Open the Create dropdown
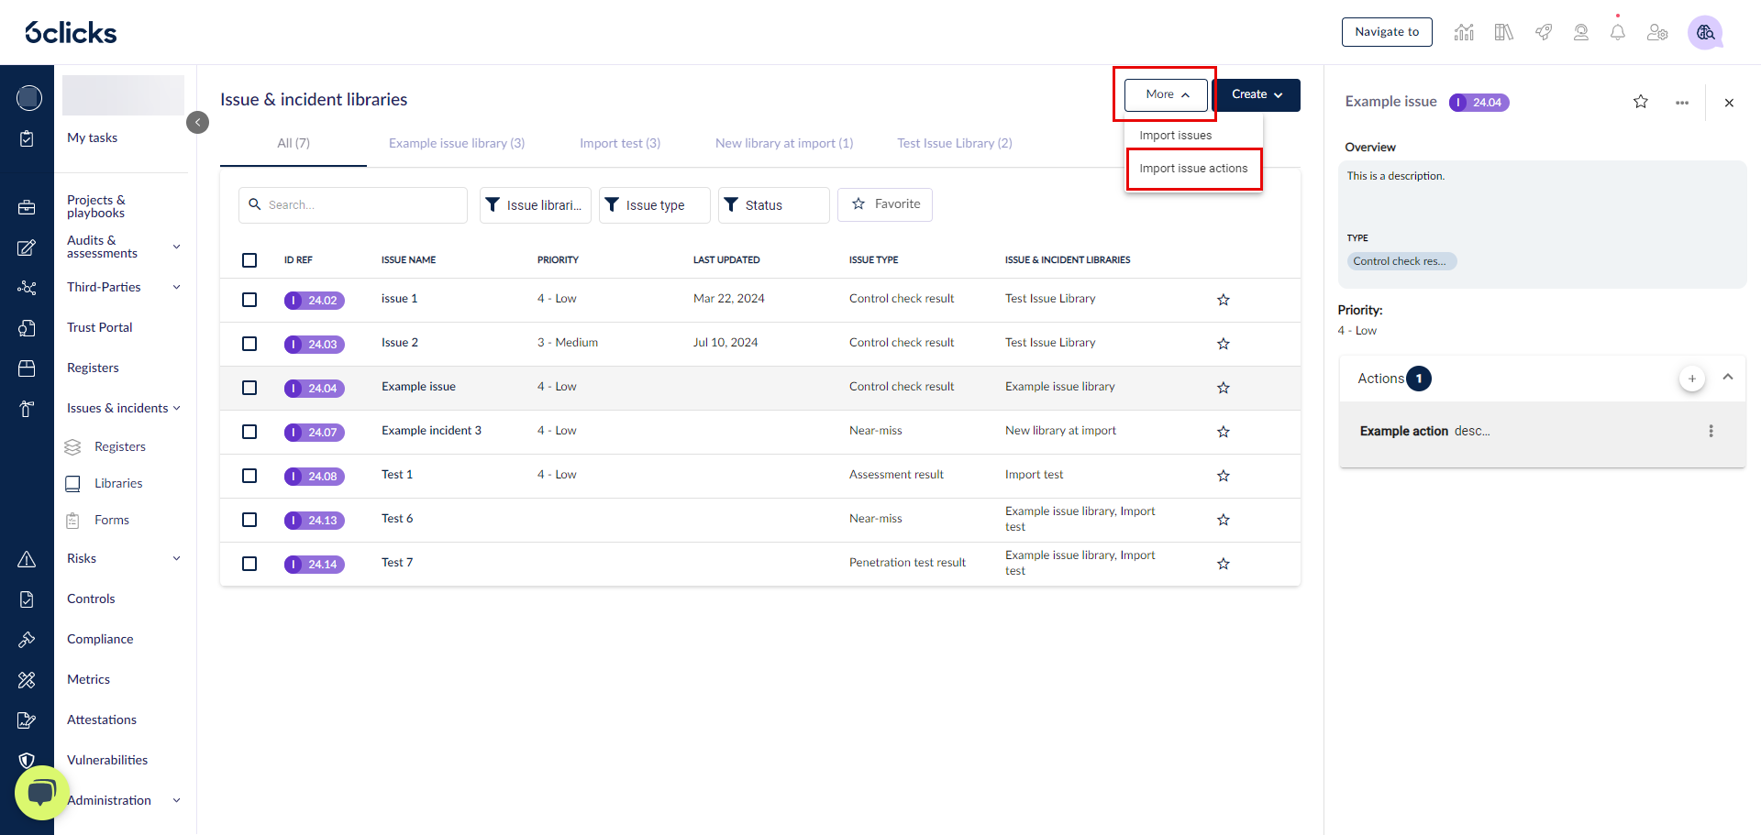Image resolution: width=1761 pixels, height=835 pixels. (x=1257, y=94)
